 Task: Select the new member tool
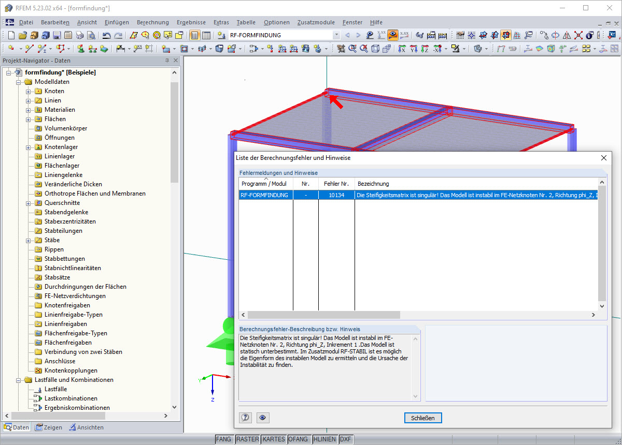41,49
